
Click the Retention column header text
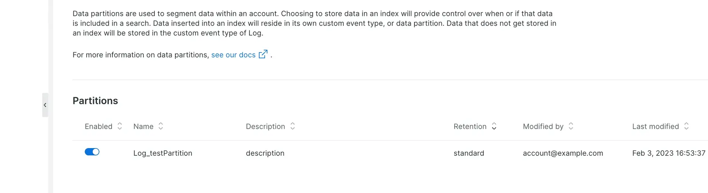[x=470, y=126]
